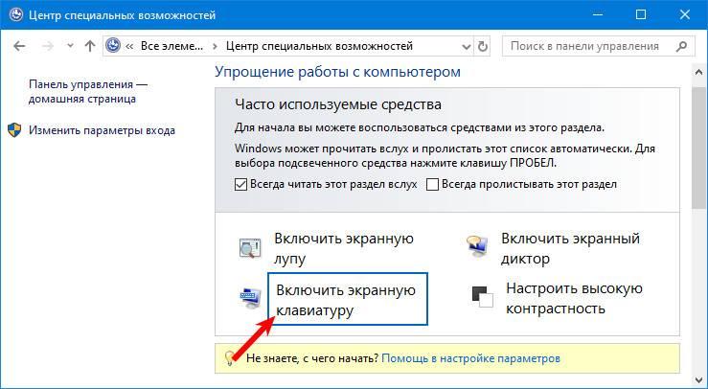Click the lightbulb tip icon
Image resolution: width=708 pixels, height=389 pixels.
229,358
